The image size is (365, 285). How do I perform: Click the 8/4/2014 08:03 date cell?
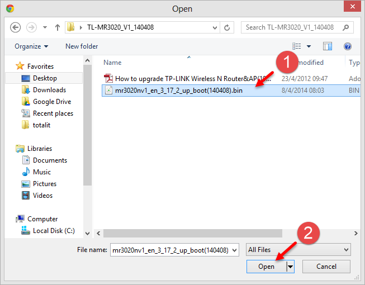(x=302, y=91)
